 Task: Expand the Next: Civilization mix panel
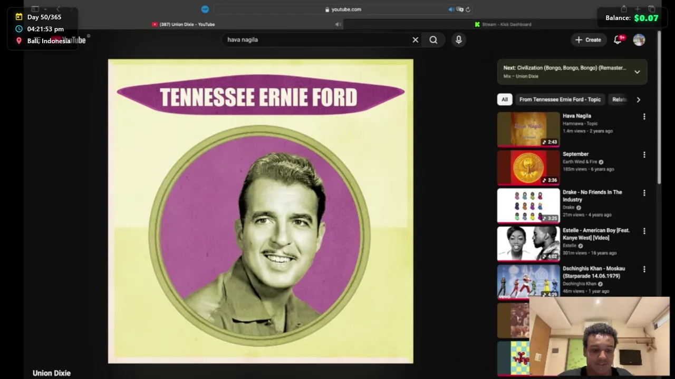(x=637, y=72)
